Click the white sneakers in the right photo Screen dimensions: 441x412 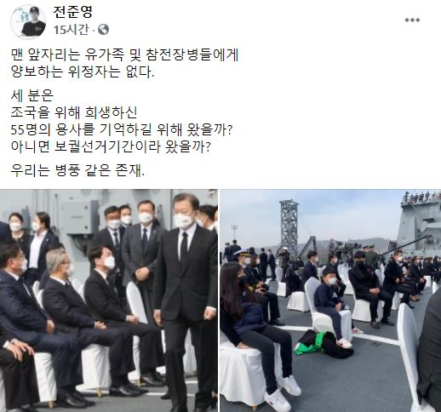(x=283, y=392)
